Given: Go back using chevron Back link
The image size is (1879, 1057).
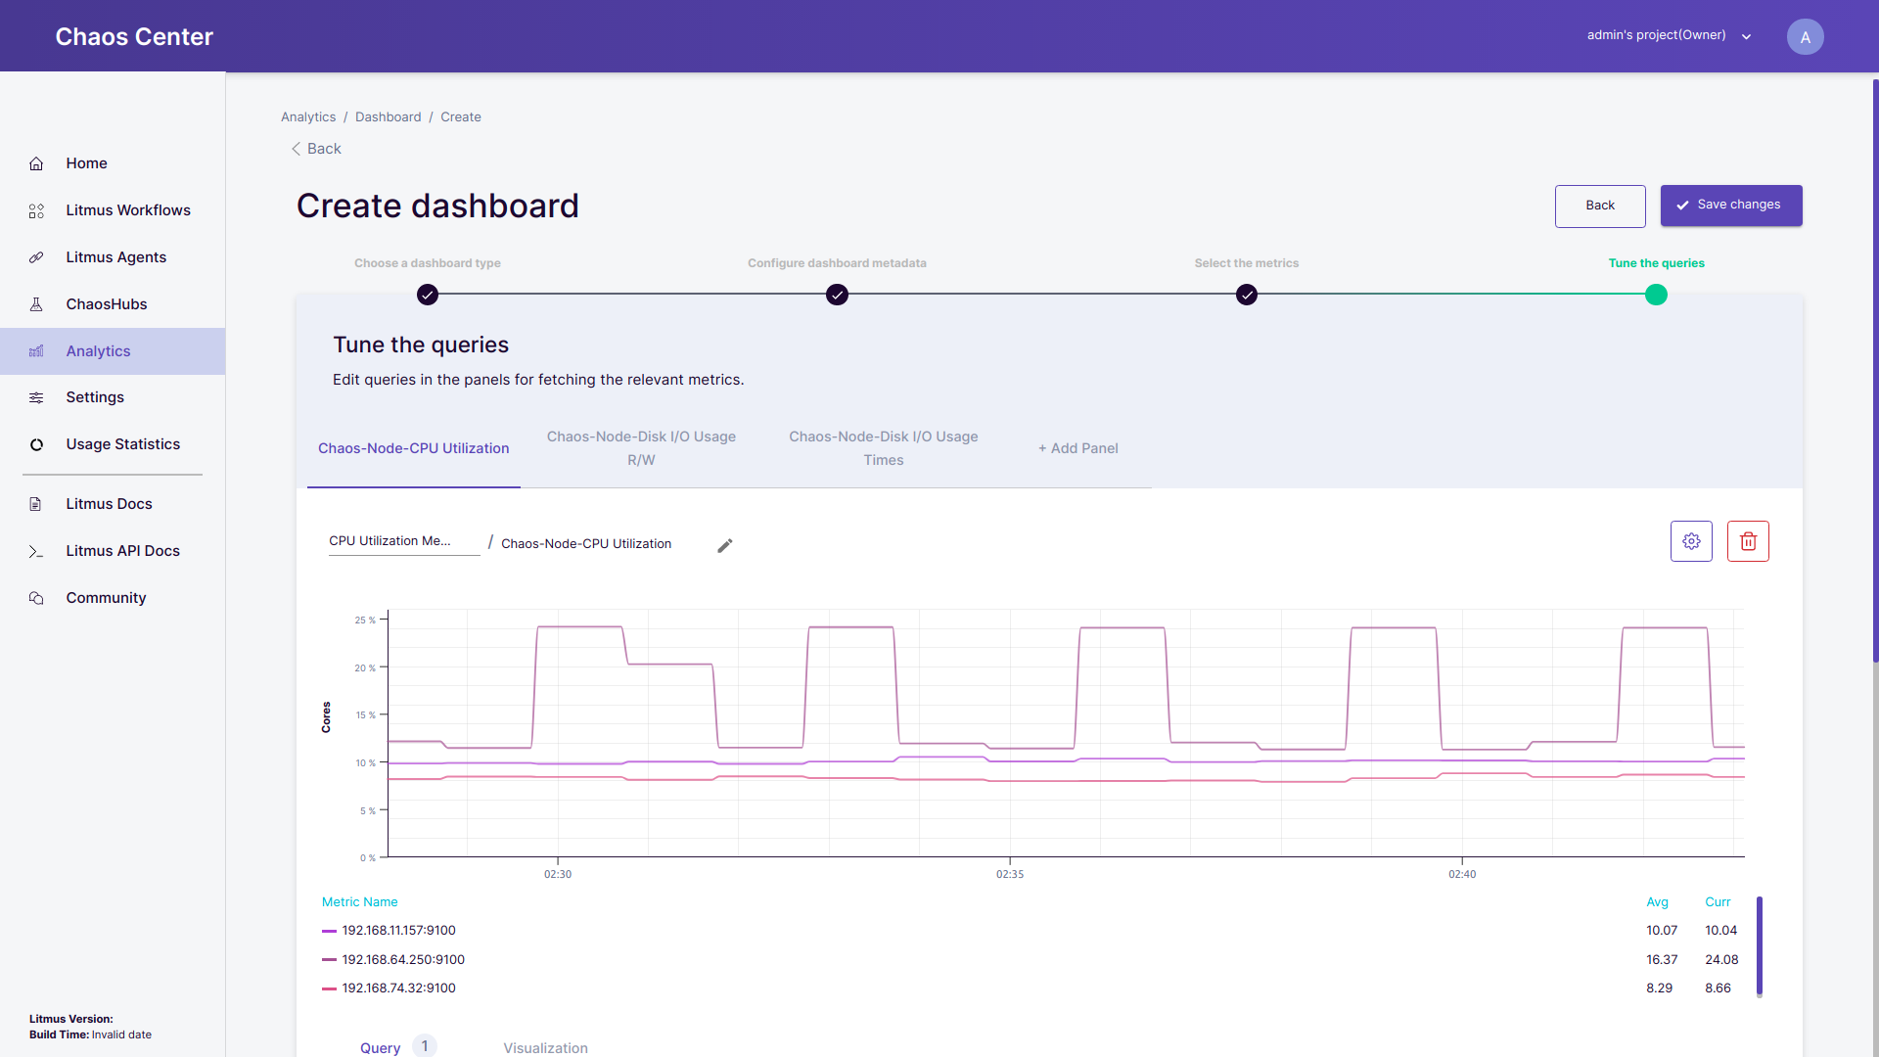Looking at the screenshot, I should pos(316,149).
